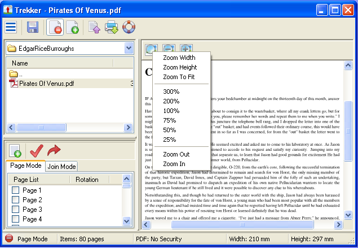
Task: Click document viewer scroll up arrow
Action: 348,66
